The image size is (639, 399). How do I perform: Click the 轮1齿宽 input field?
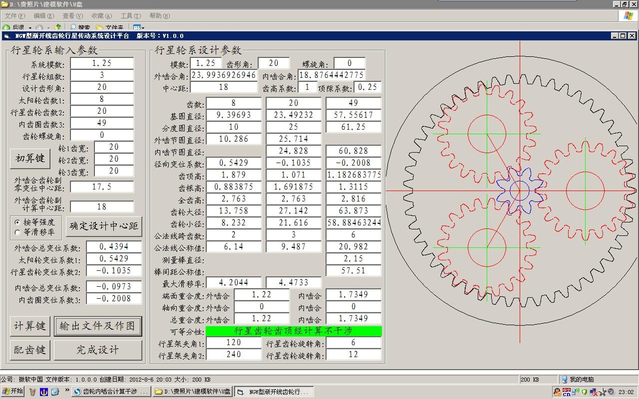pyautogui.click(x=114, y=147)
